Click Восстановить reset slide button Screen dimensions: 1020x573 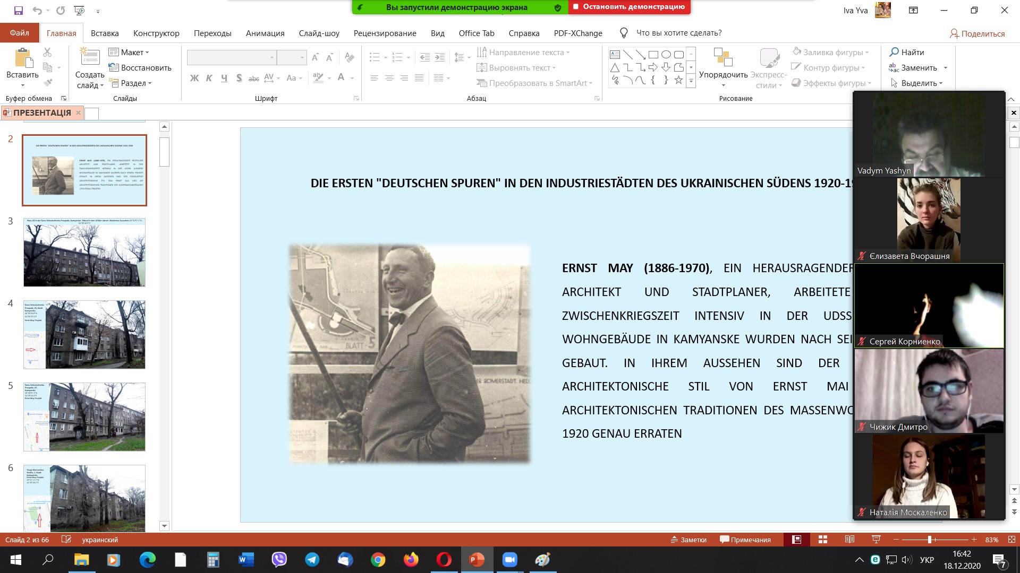point(140,67)
